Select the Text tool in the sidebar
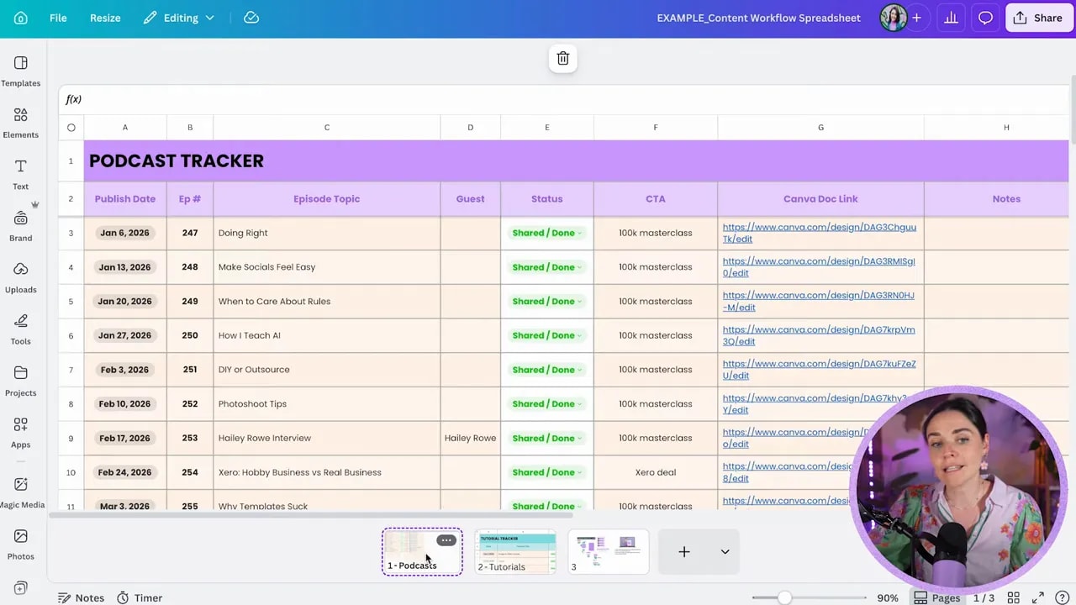1076x605 pixels. (x=21, y=174)
